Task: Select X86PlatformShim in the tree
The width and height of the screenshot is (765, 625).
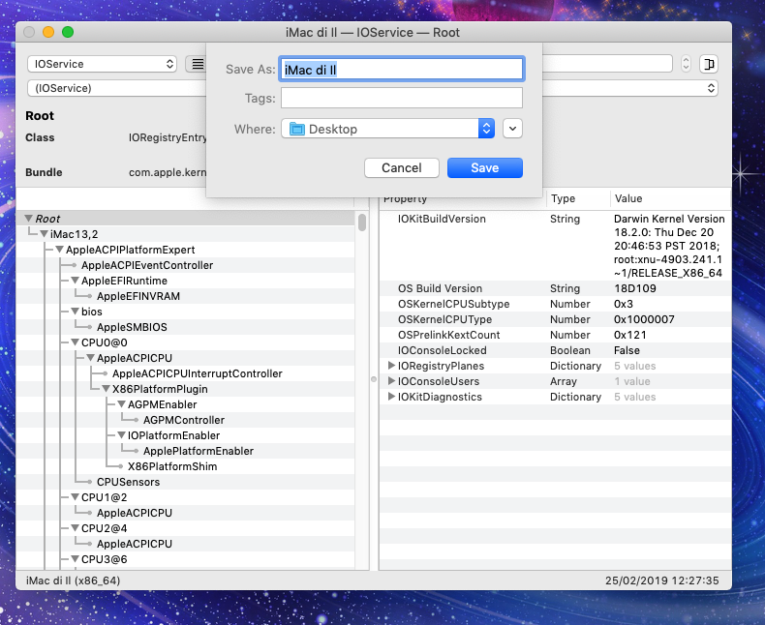Action: 172,466
